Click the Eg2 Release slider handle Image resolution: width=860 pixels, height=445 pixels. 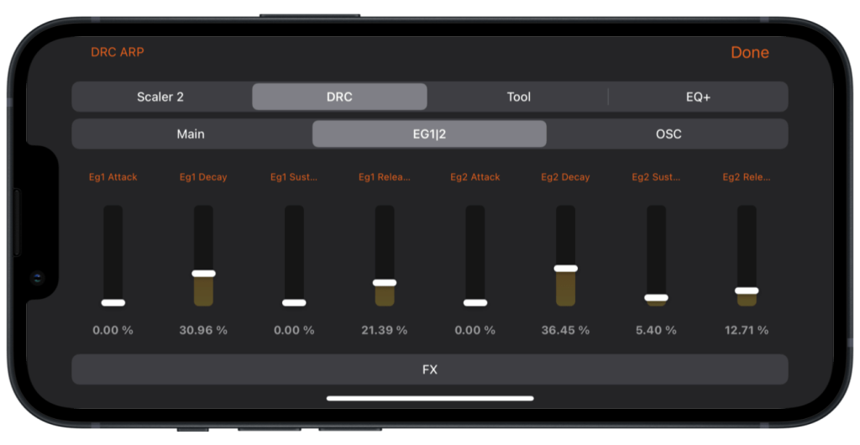747,291
